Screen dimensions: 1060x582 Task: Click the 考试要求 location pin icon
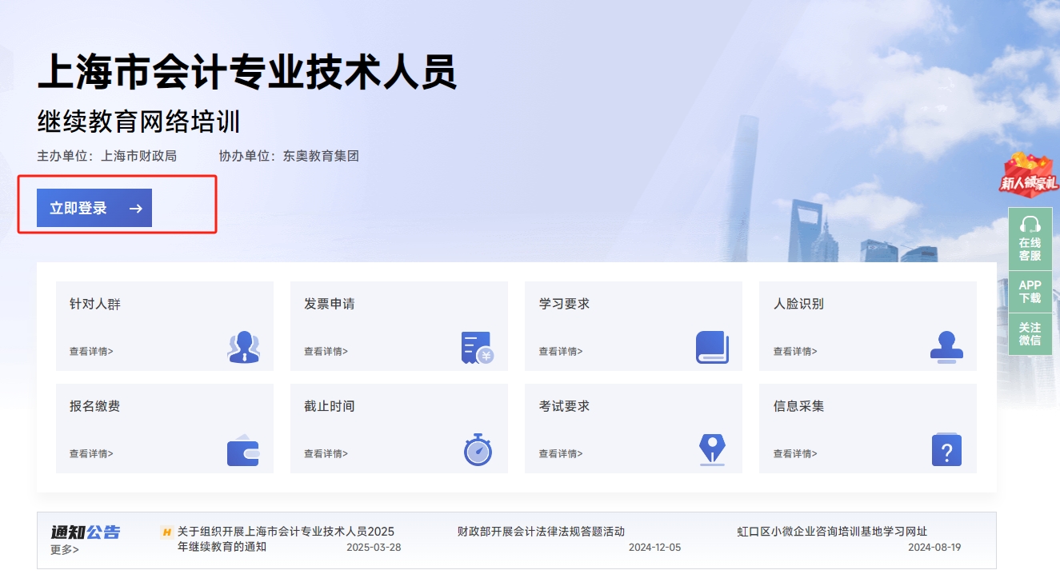coord(711,450)
